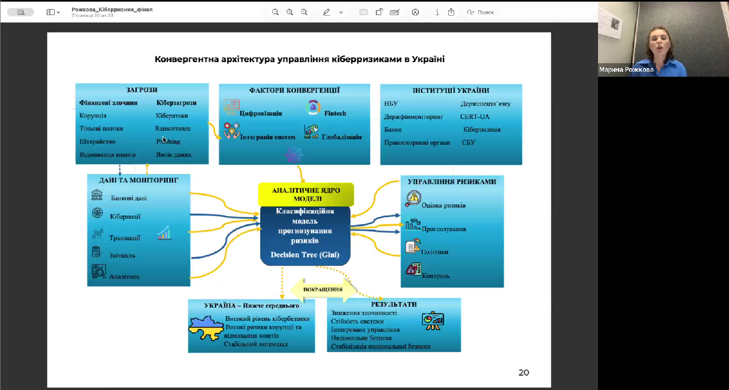729x390 pixels.
Task: Click УПРАВЛІННЯ РИЗИКАМИ heading
Action: 452,181
